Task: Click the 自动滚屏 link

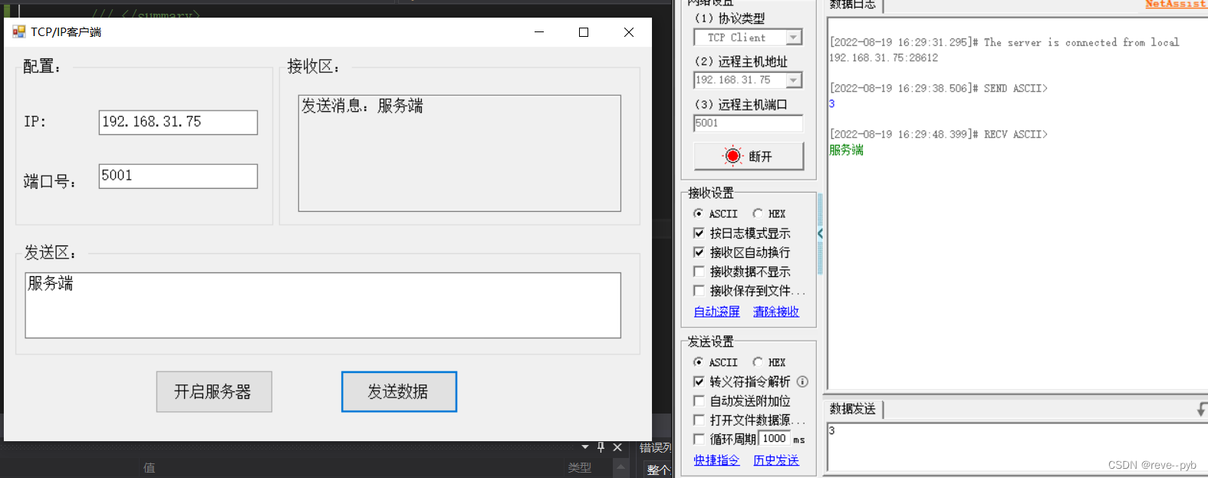Action: [x=717, y=312]
